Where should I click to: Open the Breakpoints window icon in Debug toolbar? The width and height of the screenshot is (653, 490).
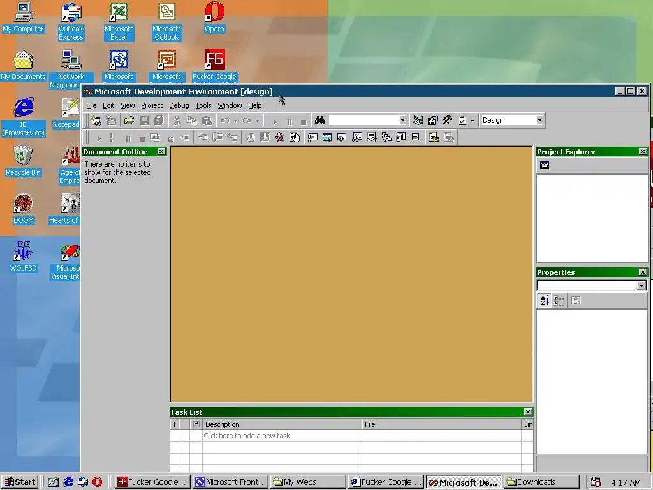[295, 138]
